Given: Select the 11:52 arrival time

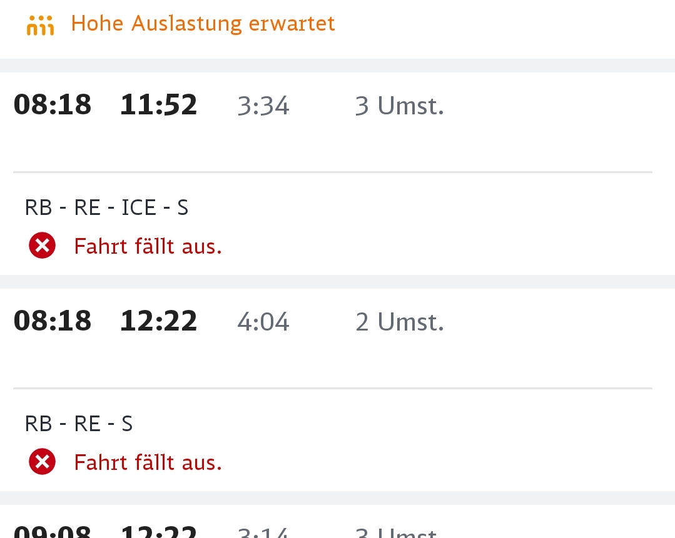Looking at the screenshot, I should 158,104.
